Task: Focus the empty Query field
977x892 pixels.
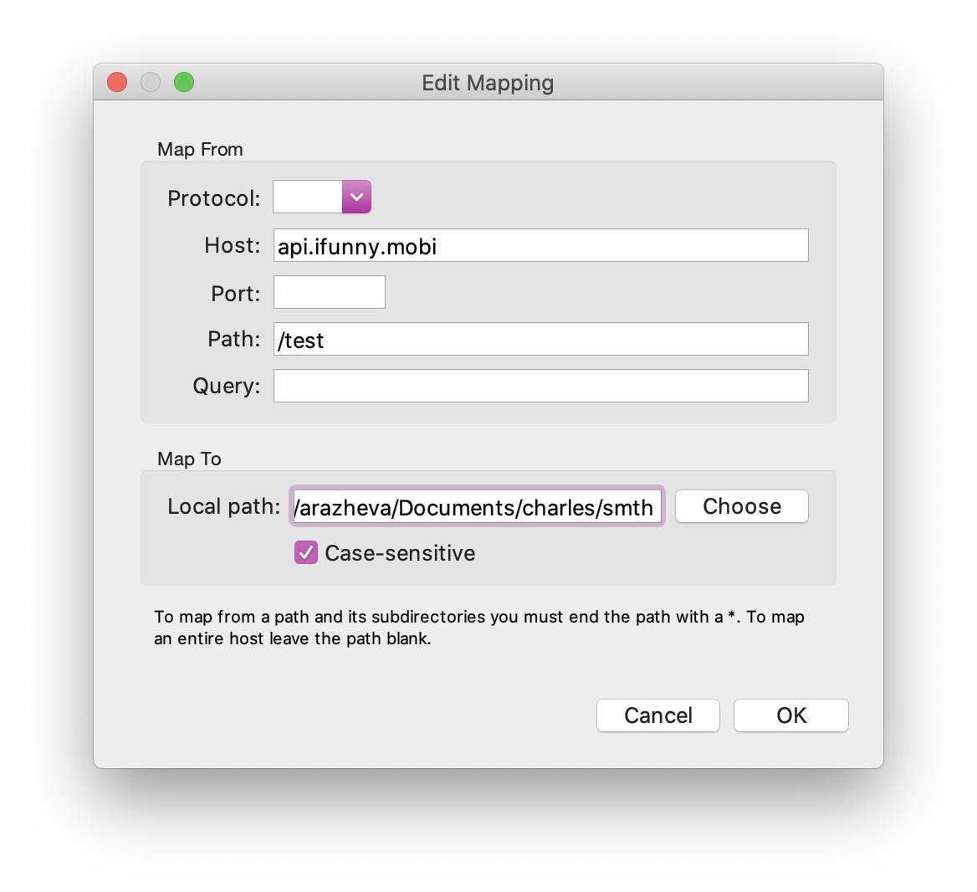Action: click(541, 386)
